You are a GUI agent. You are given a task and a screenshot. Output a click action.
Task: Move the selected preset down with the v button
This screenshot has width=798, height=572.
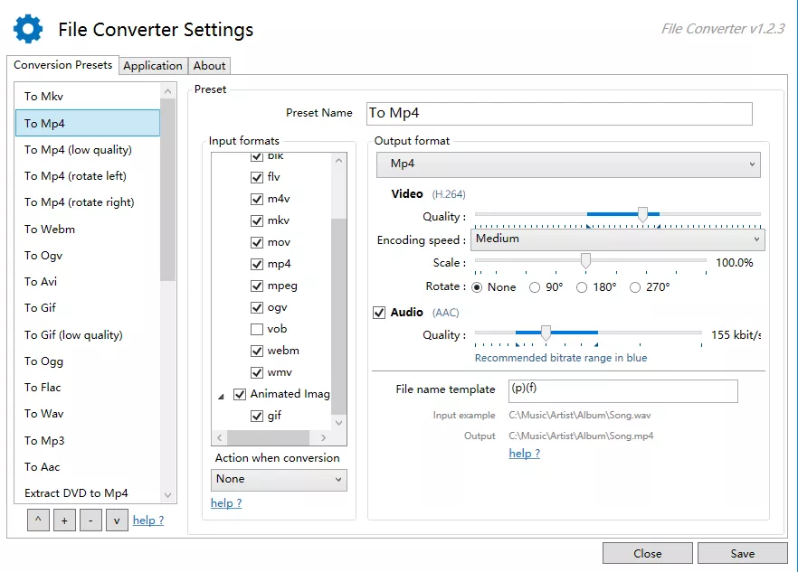[x=117, y=520]
